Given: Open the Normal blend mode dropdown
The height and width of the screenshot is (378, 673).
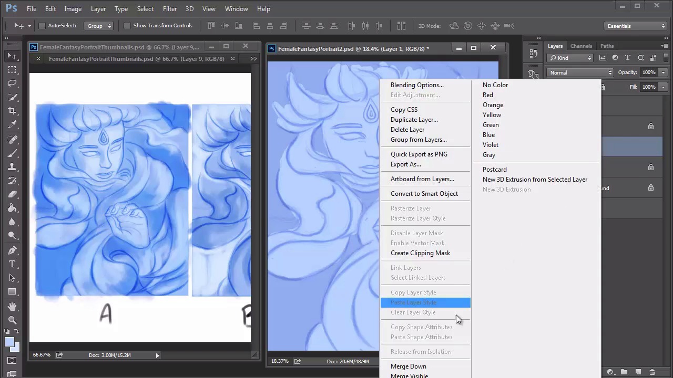Looking at the screenshot, I should tap(580, 72).
